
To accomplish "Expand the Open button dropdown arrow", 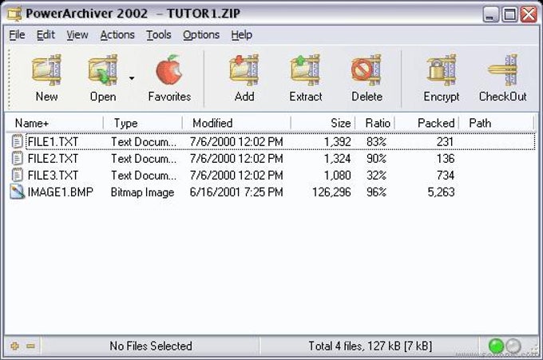I will (x=132, y=78).
